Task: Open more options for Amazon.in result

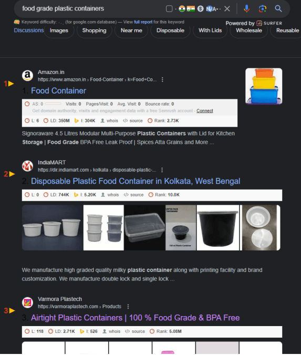Action: [162, 79]
